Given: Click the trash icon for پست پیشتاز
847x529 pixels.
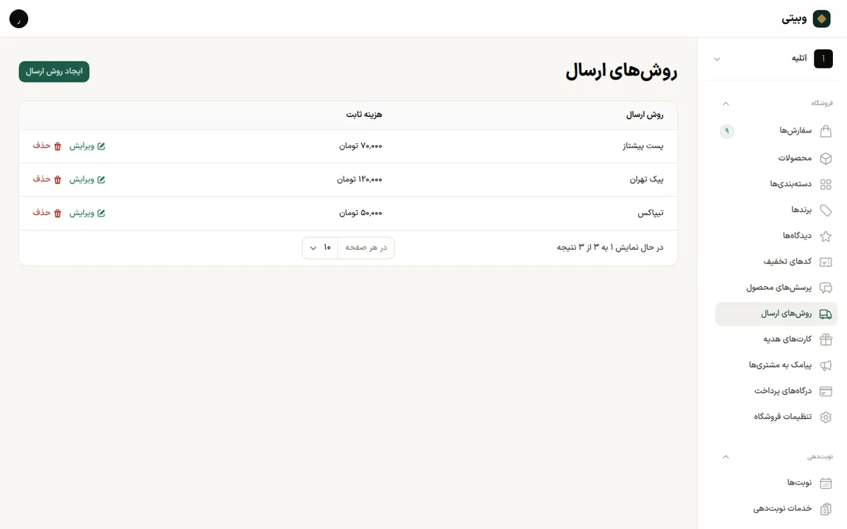Looking at the screenshot, I should click(x=58, y=146).
